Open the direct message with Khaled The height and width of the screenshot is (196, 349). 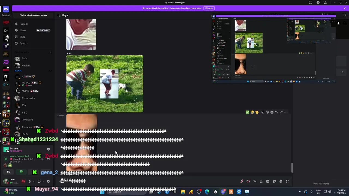click(x=33, y=66)
